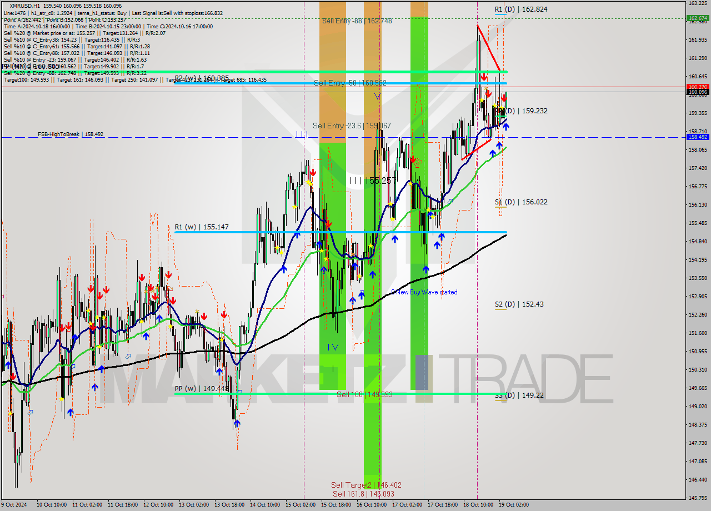Select the 12 Oct 10:00 time label

tap(158, 505)
